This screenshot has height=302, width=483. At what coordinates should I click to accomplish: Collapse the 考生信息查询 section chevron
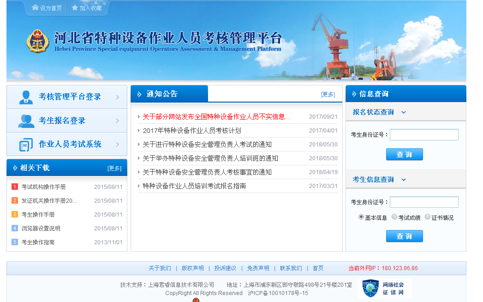404,180
